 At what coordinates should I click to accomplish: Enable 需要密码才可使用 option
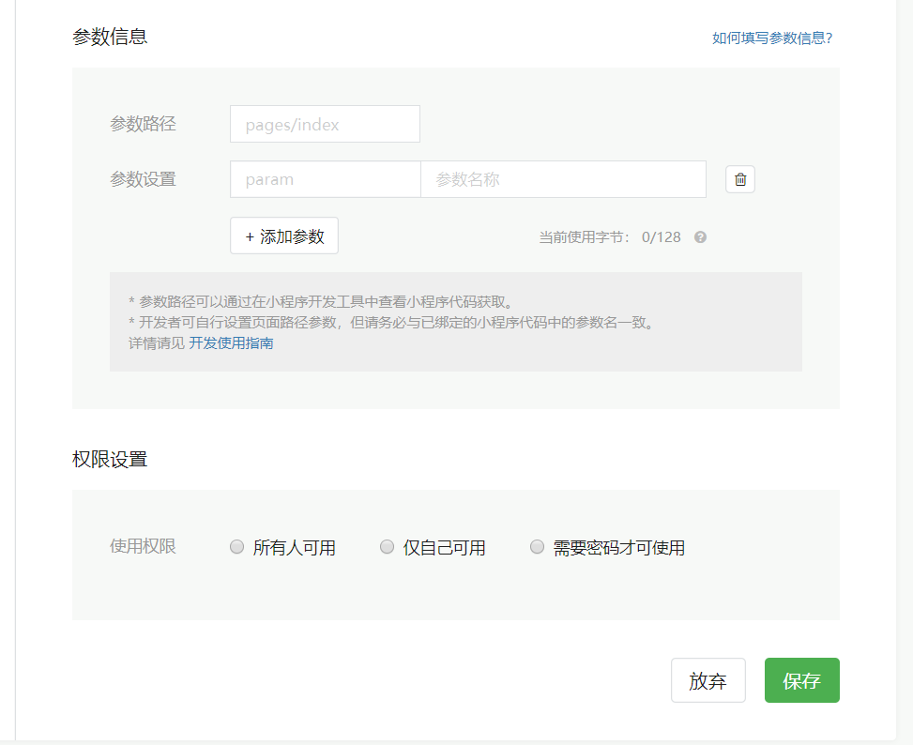[x=537, y=546]
